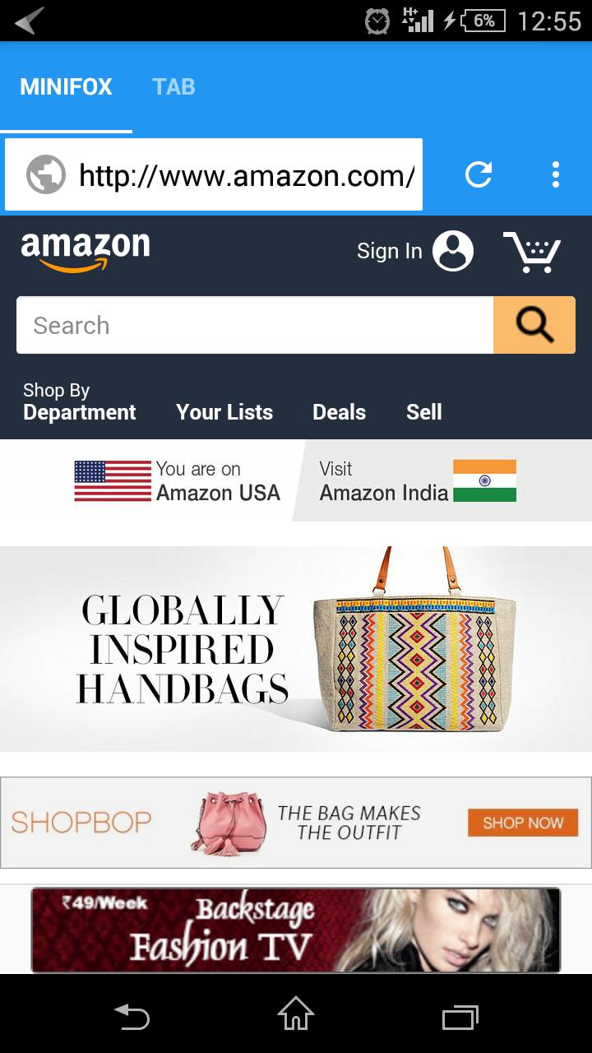Visit Amazon India via the flag banner
Image resolution: width=592 pixels, height=1053 pixels.
(x=418, y=480)
